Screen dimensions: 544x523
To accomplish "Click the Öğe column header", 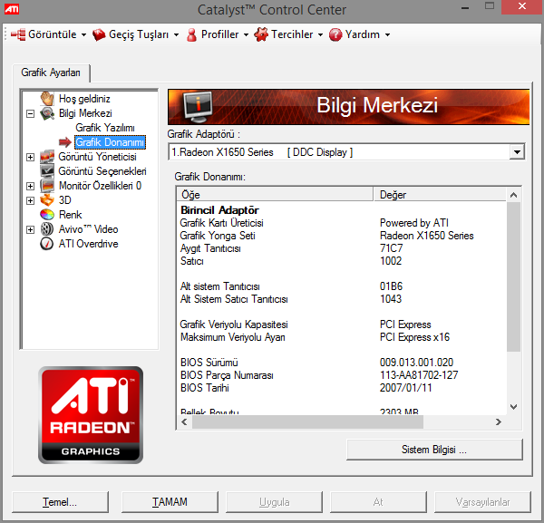I will coord(275,195).
